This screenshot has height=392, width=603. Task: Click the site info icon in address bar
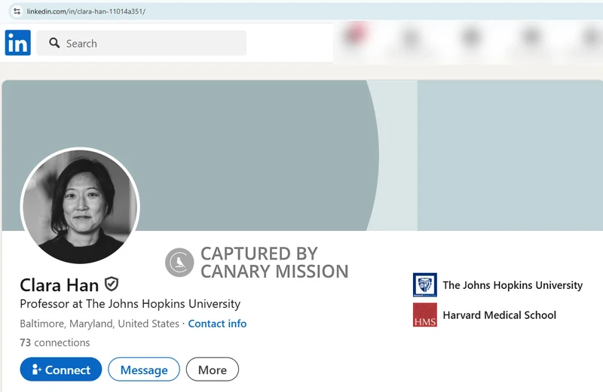17,11
